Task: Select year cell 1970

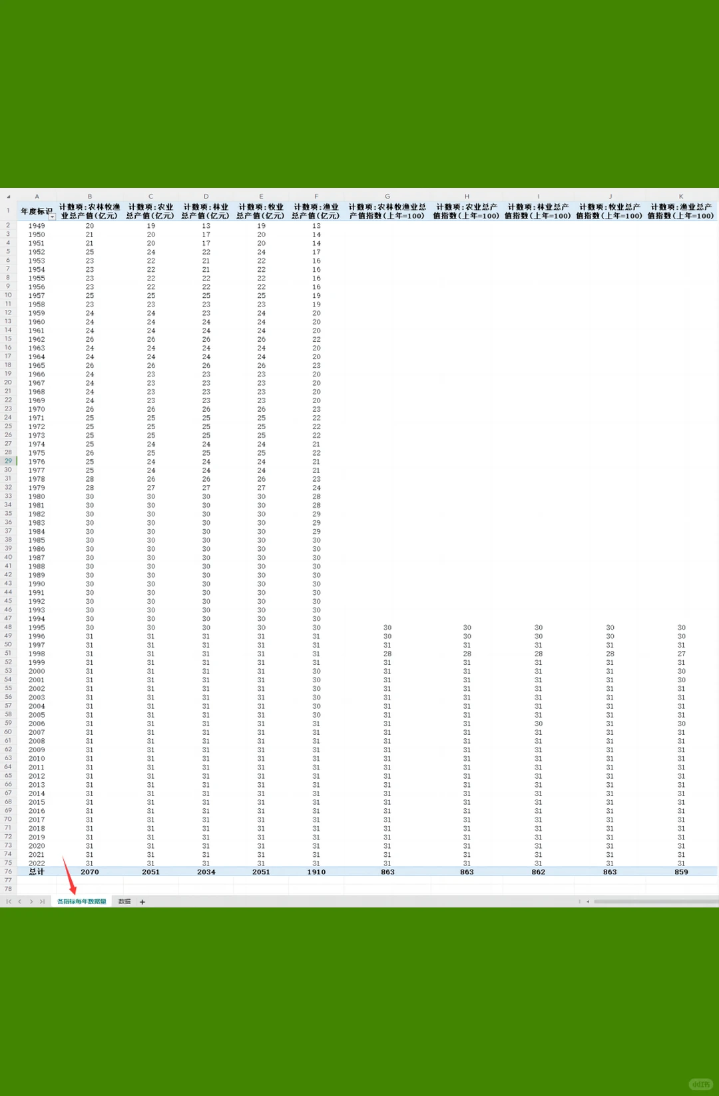Action: click(x=37, y=409)
